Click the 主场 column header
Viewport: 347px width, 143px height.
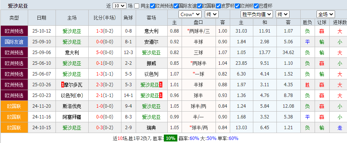pyautogui.click(x=72, y=18)
